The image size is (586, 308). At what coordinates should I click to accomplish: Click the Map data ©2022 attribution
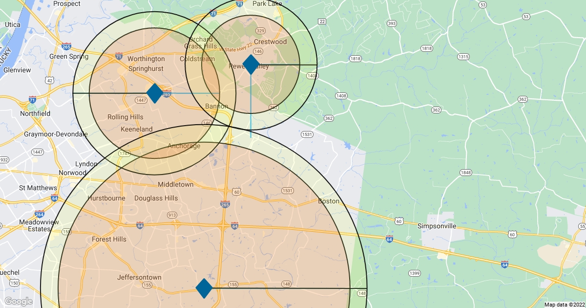tap(564, 305)
